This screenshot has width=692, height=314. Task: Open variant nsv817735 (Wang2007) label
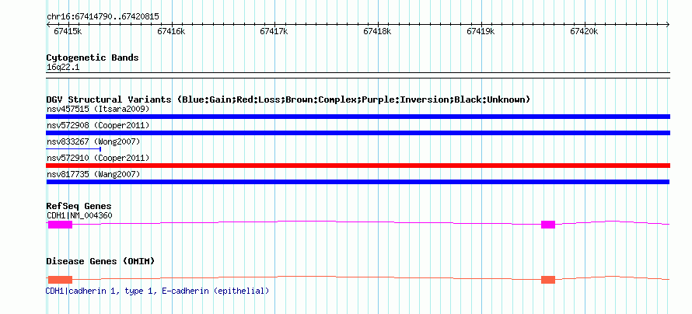click(93, 174)
